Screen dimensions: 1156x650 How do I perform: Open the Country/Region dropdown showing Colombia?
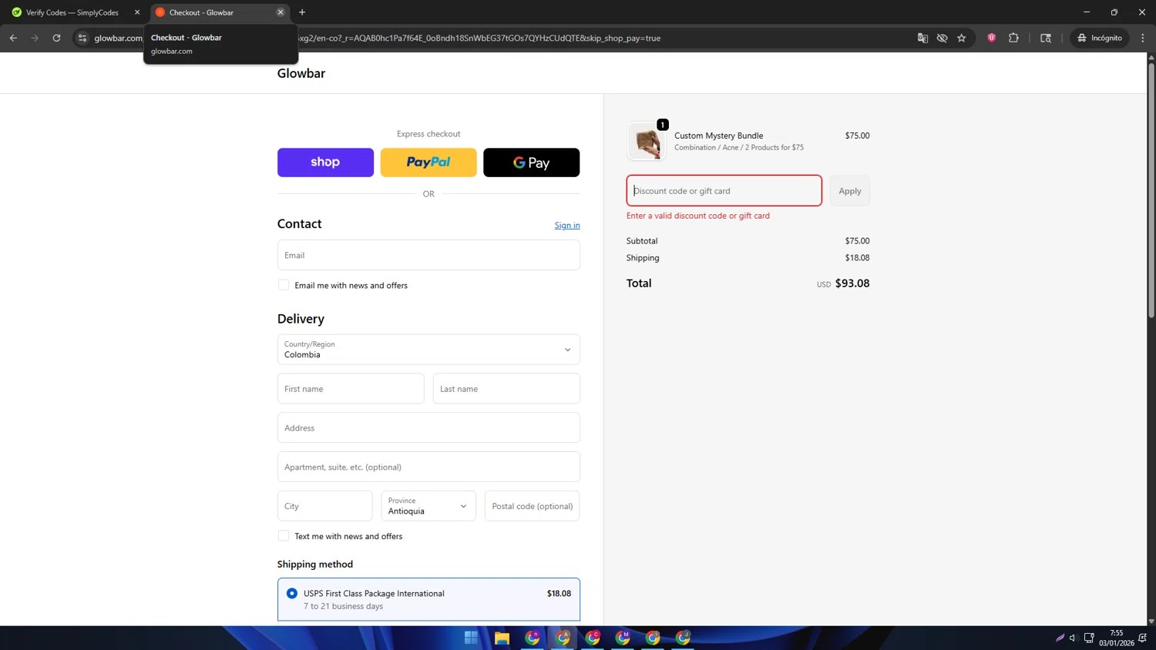(x=428, y=350)
